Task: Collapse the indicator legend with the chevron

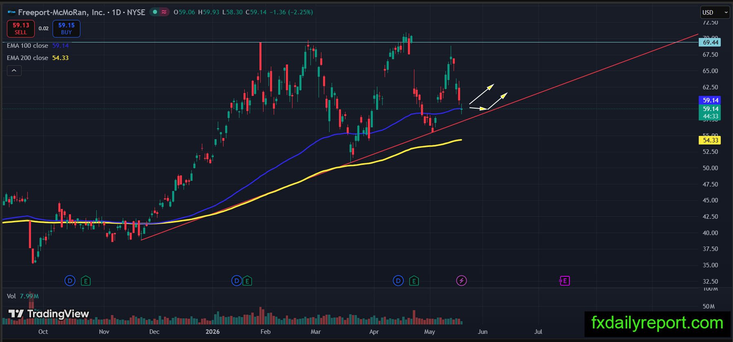Action: 14,71
